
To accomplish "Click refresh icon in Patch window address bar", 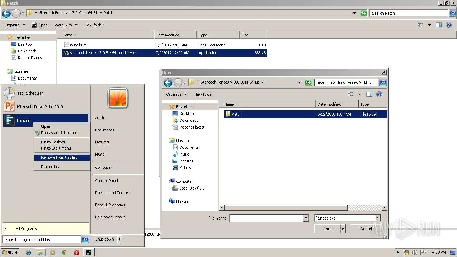I will [363, 13].
